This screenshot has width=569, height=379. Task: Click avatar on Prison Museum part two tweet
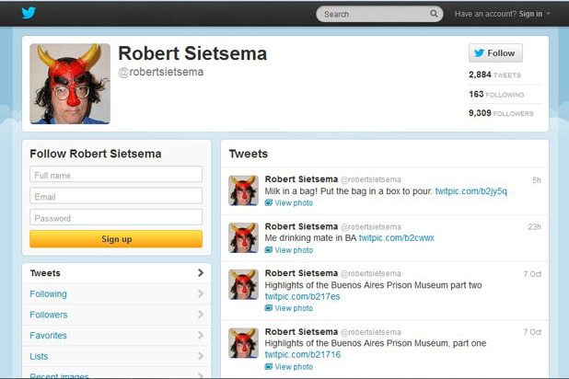(243, 284)
